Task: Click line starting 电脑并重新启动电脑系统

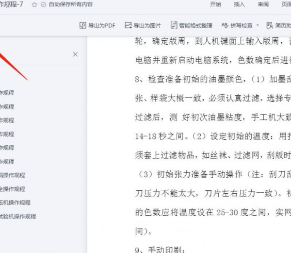Action: point(213,60)
